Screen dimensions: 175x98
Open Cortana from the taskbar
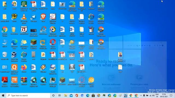click(x=53, y=96)
